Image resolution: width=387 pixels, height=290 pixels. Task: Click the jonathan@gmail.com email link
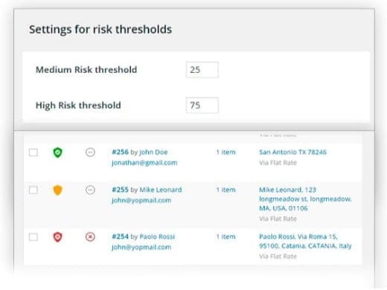coord(144,163)
